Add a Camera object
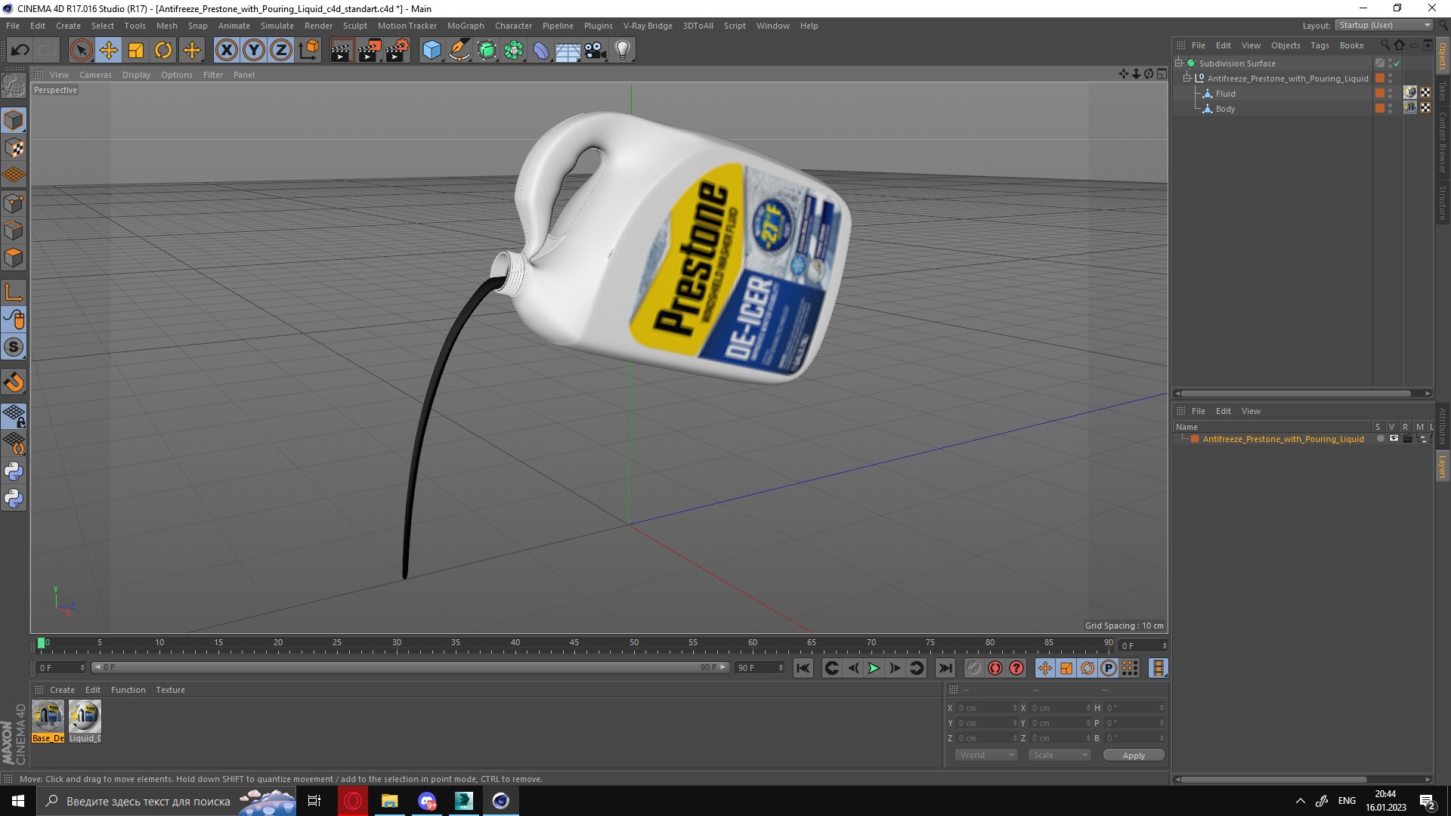Screen dimensions: 1451x816 tap(596, 51)
